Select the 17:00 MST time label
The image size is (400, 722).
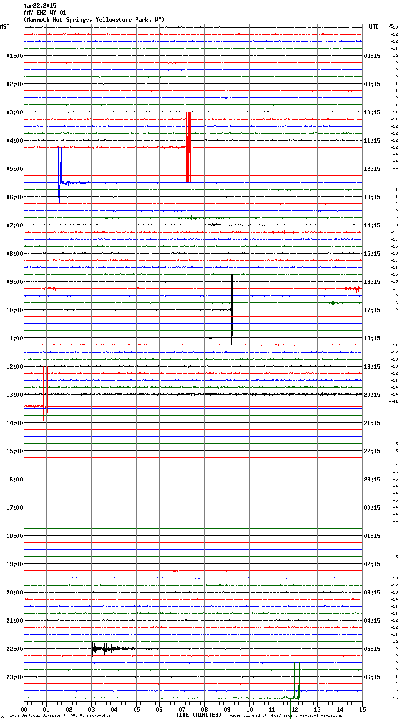15,508
